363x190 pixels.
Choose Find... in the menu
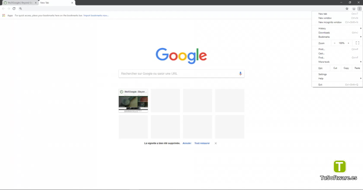337,57
